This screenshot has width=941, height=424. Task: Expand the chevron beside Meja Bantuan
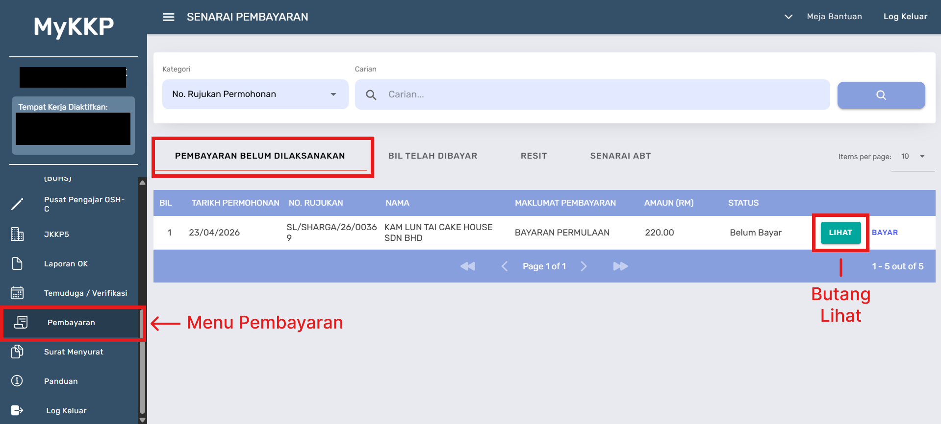pyautogui.click(x=788, y=17)
